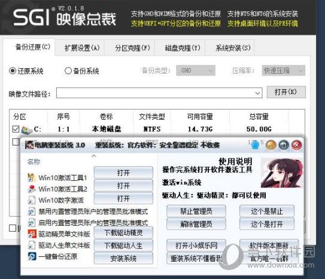This screenshot has width=325, height=279.
Task: Open the 分区克隆(F) tab
Action: [x=130, y=48]
